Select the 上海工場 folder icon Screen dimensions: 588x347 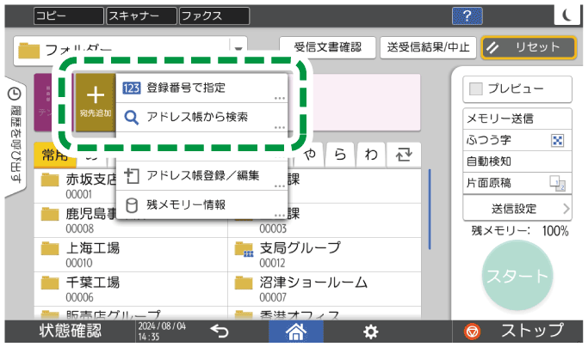pyautogui.click(x=50, y=248)
